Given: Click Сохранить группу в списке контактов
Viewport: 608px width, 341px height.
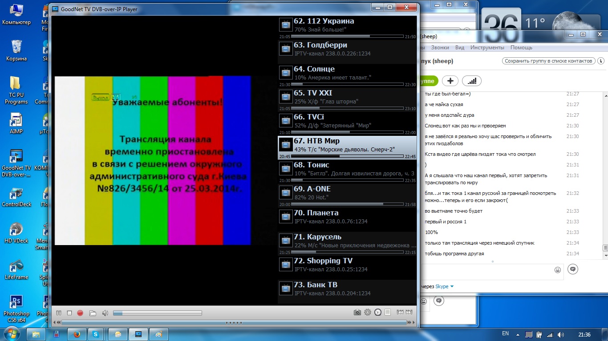Looking at the screenshot, I should point(548,61).
